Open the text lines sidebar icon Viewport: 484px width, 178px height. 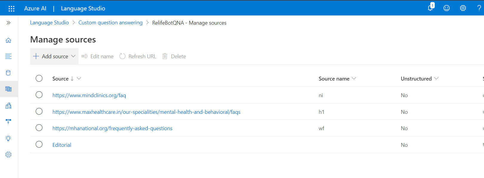point(8,56)
